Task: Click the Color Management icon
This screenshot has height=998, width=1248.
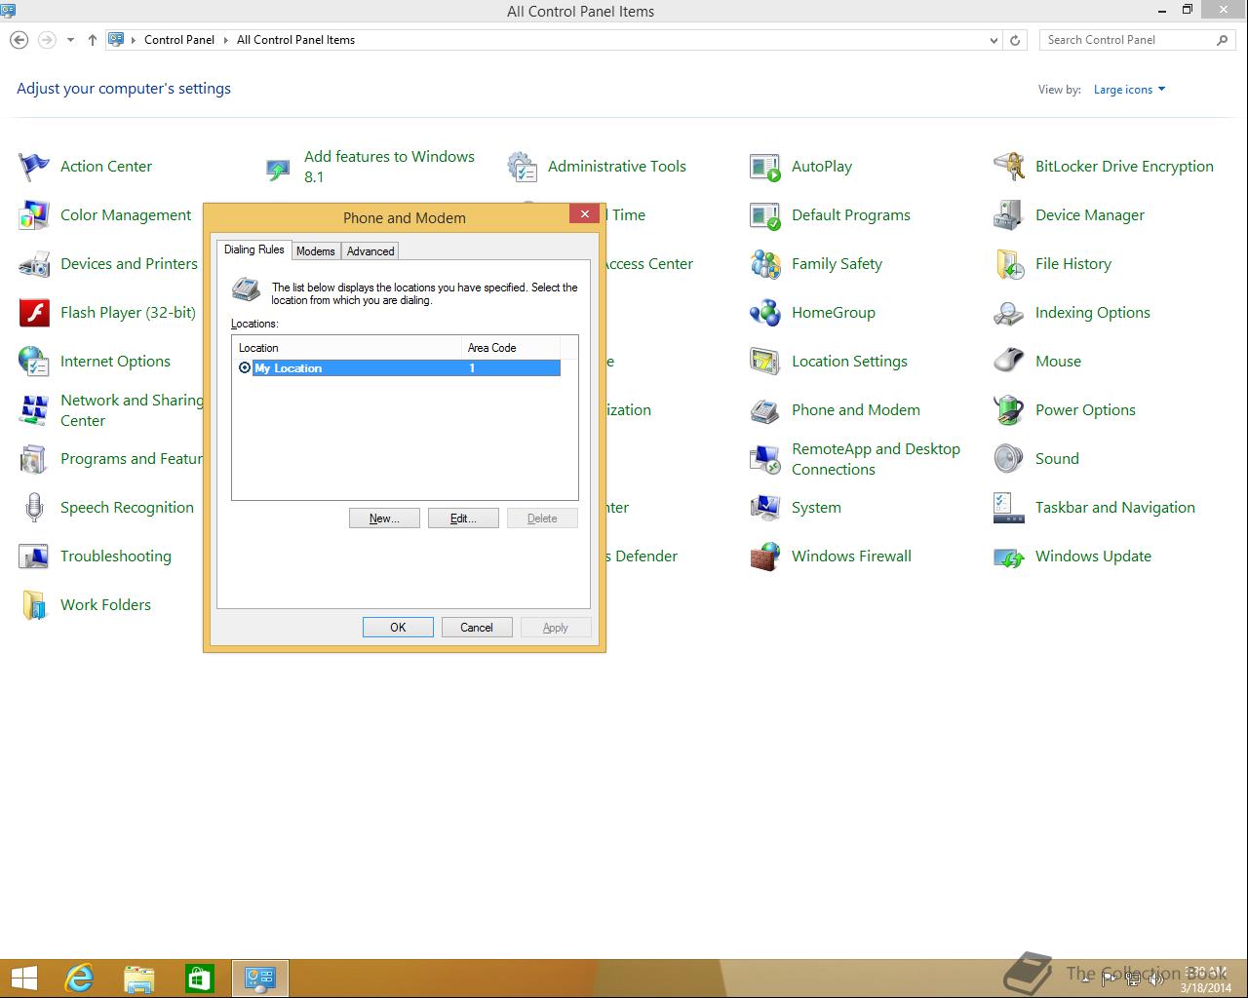Action: tap(34, 215)
